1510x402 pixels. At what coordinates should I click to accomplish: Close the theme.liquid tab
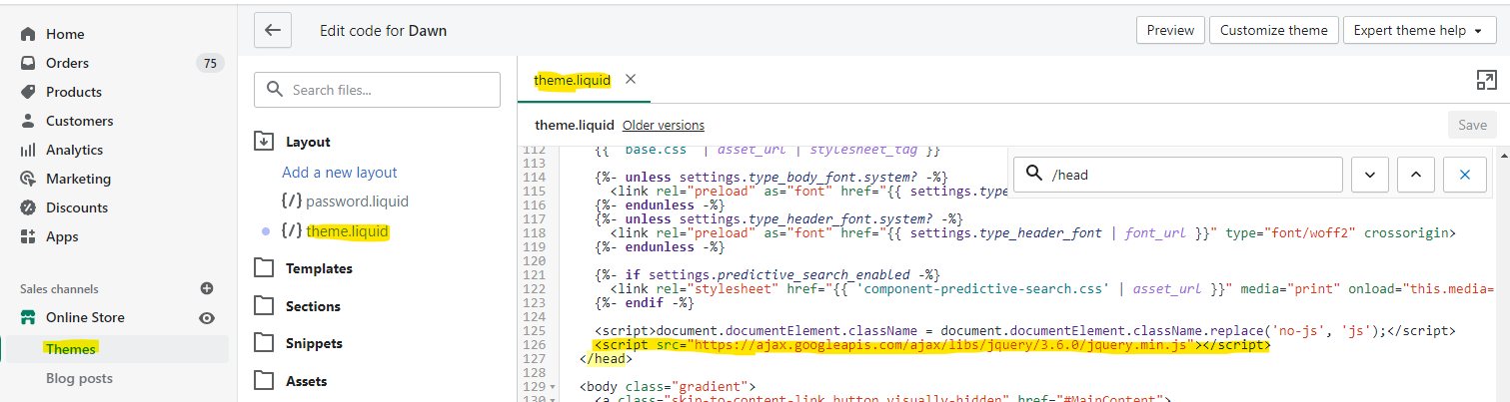(630, 79)
